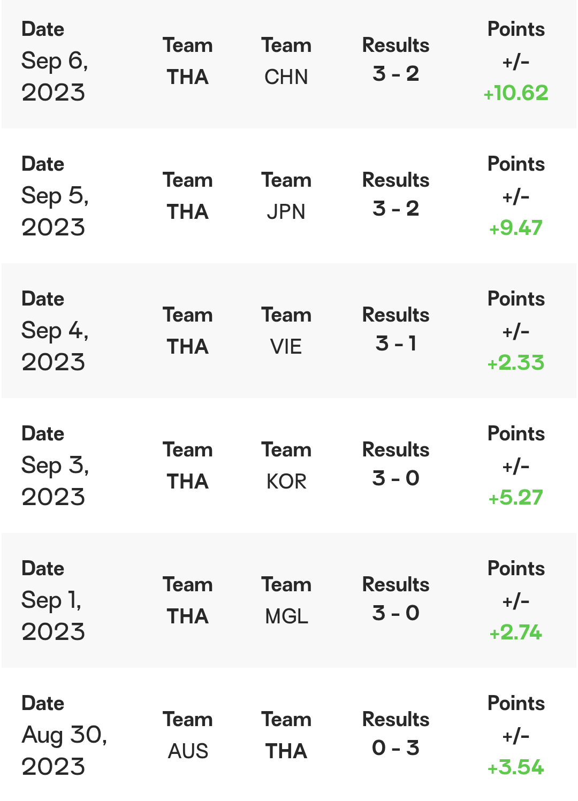Open the 3 - 0 result versus MGL

tap(396, 613)
